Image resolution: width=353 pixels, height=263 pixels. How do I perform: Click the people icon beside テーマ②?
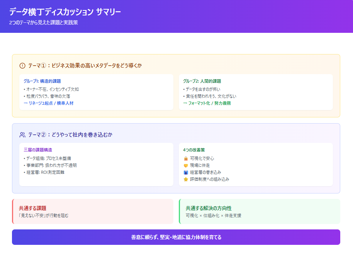(22, 135)
